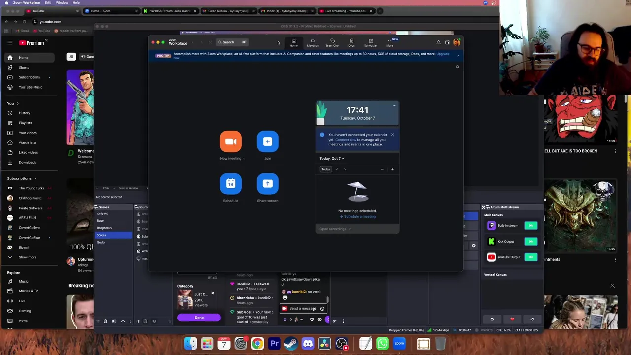Open a new Chrome tab
631x355 pixels.
(380, 11)
